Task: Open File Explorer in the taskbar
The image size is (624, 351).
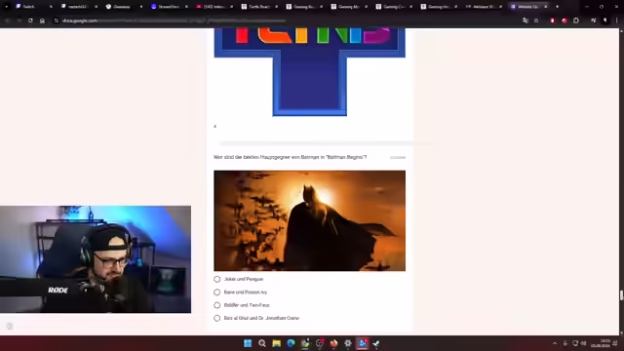Action: point(276,343)
